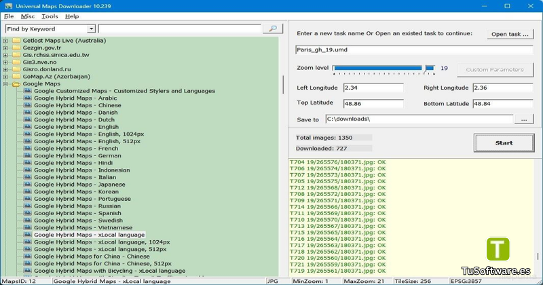Screen dimensions: 543x285
Task: Click folder icon of Gezgin.gov.tr
Action: click(x=16, y=47)
